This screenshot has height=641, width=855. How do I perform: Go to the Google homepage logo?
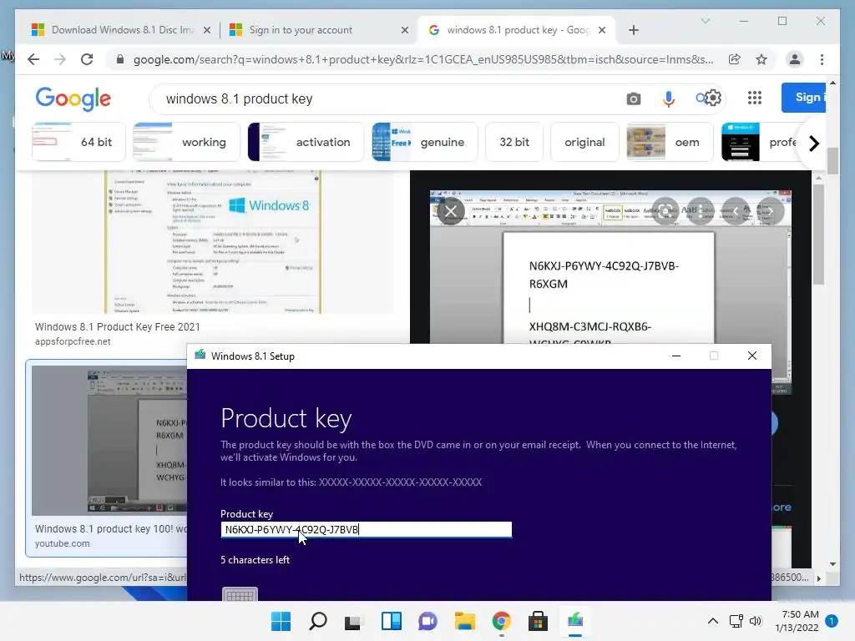click(73, 98)
